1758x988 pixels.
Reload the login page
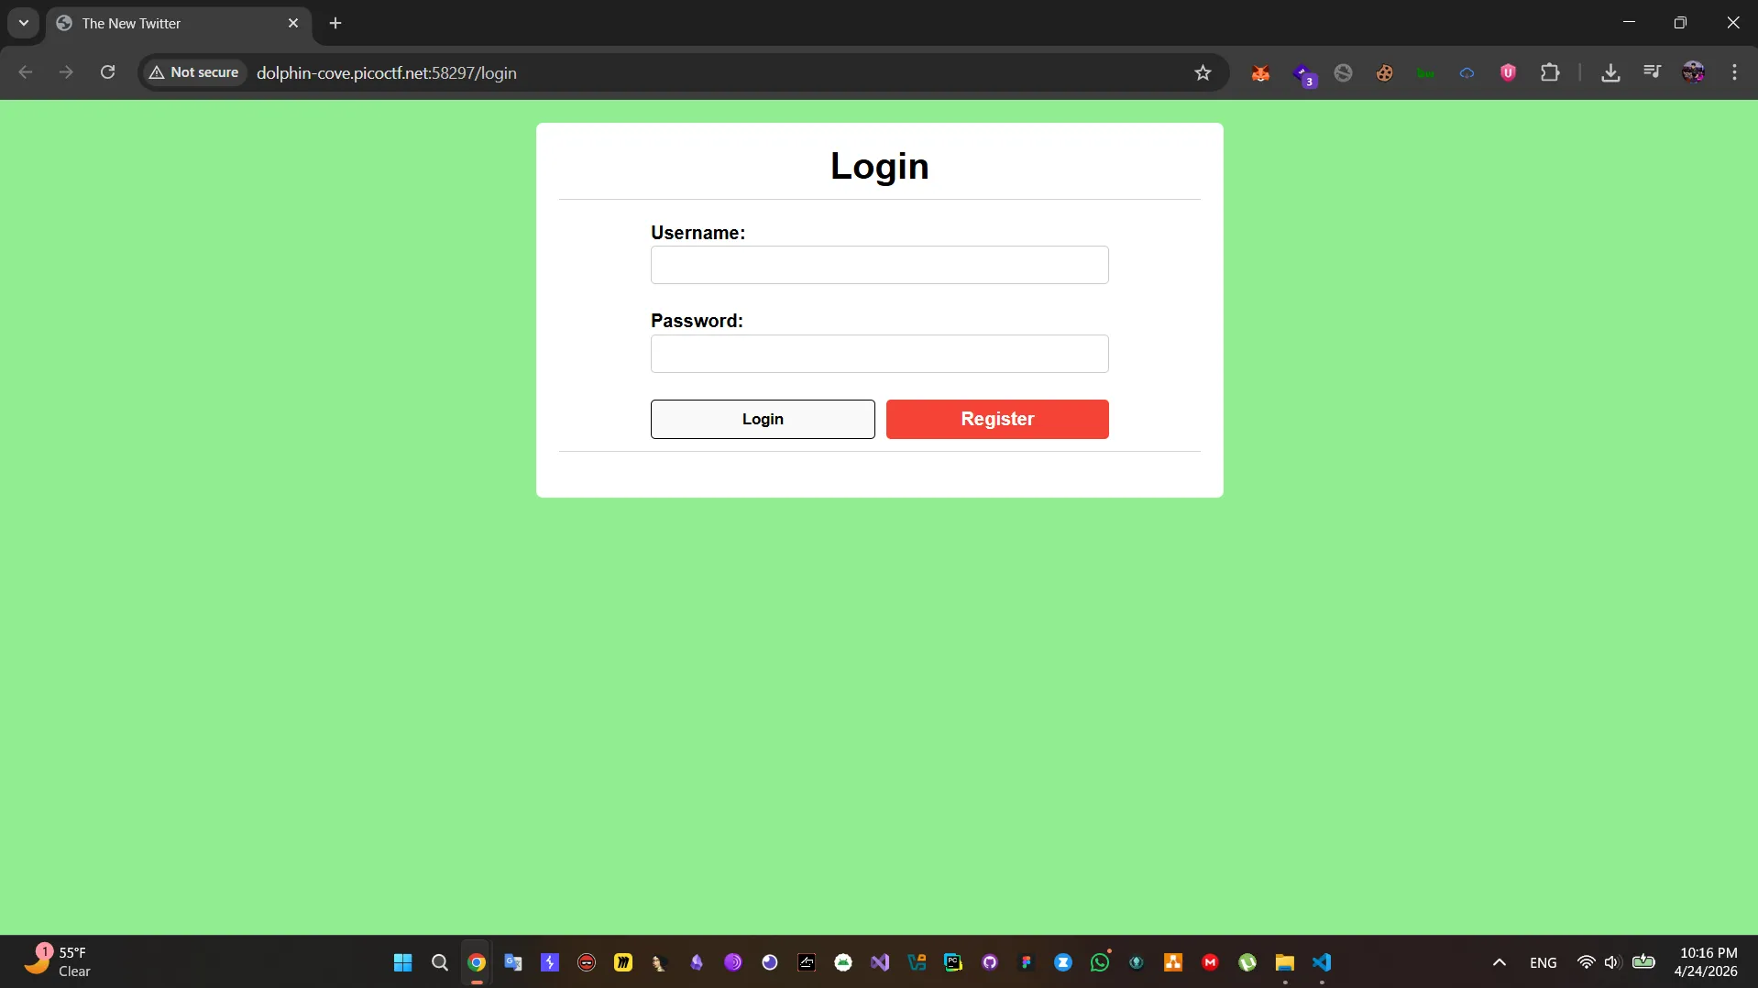107,72
